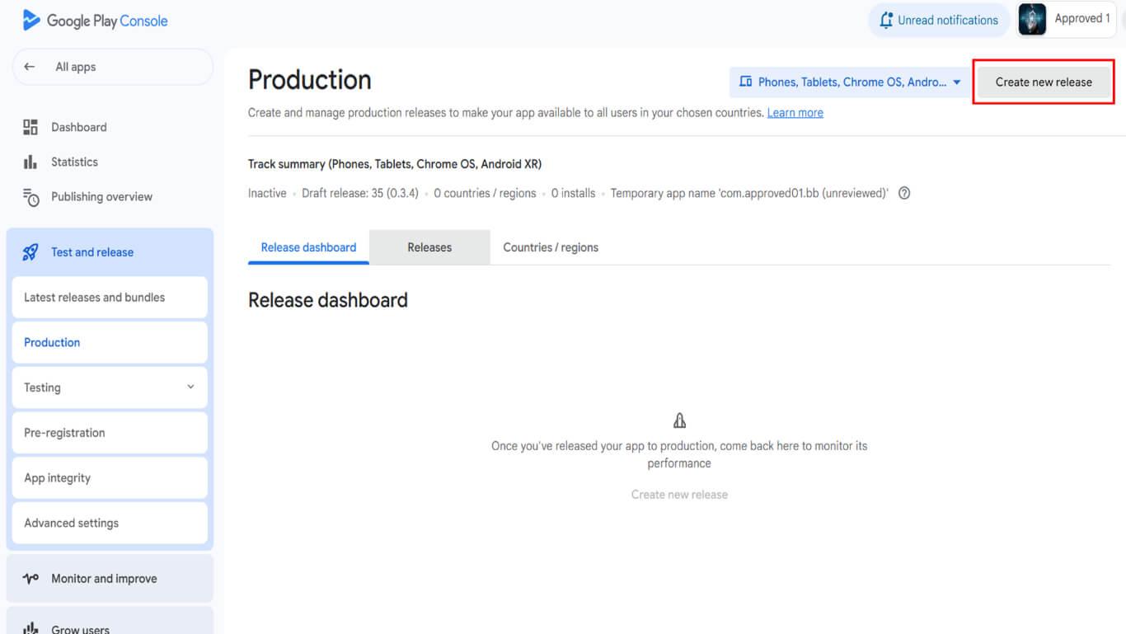The width and height of the screenshot is (1126, 634).
Task: Go to the App integrity page
Action: pyautogui.click(x=57, y=478)
